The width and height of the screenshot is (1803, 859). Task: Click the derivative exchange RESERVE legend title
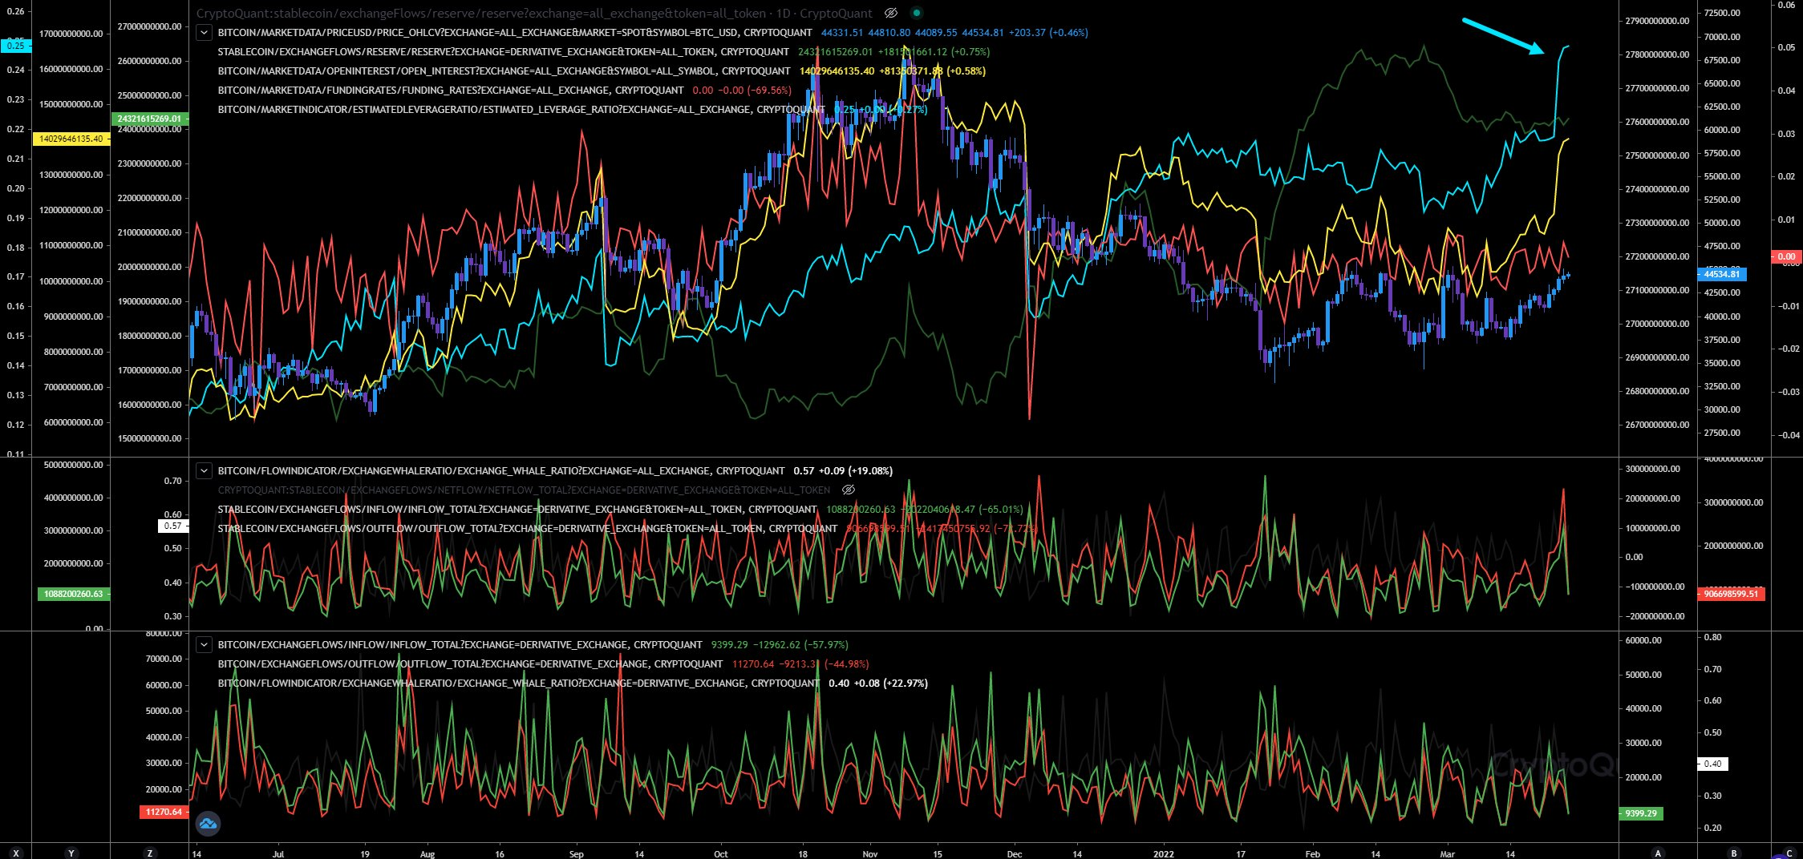[x=504, y=52]
